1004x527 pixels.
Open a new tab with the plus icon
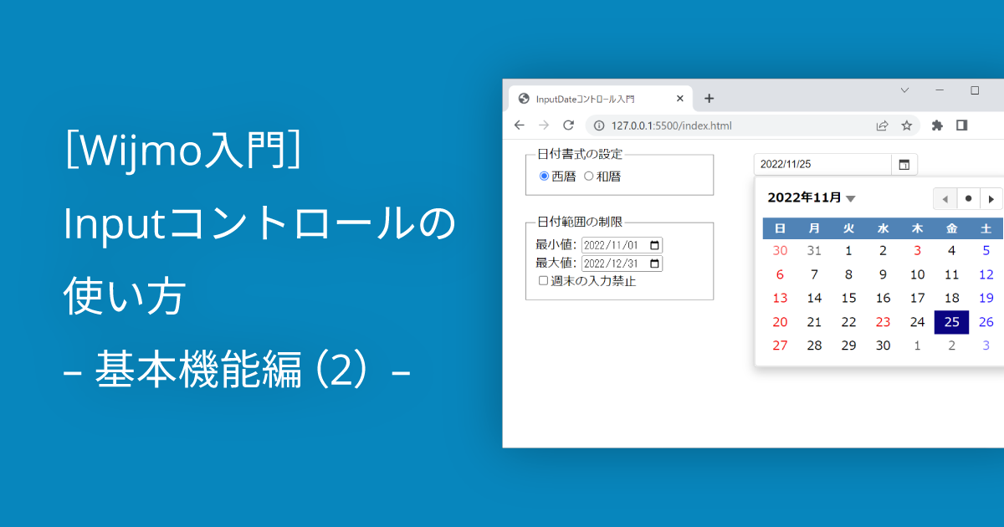click(x=709, y=99)
